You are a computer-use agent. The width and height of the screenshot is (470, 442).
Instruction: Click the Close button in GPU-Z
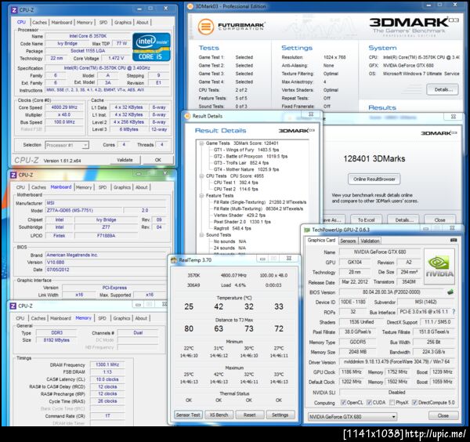tap(443, 415)
